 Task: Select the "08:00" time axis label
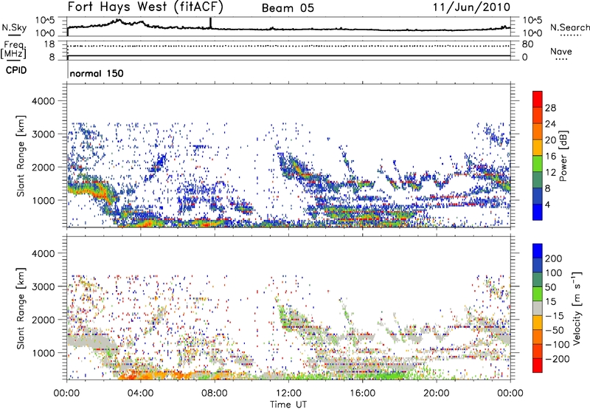tap(215, 393)
